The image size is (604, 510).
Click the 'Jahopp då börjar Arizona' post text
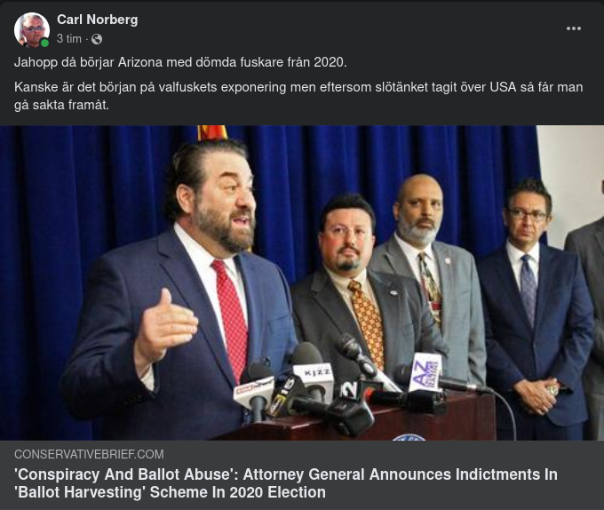coord(180,62)
